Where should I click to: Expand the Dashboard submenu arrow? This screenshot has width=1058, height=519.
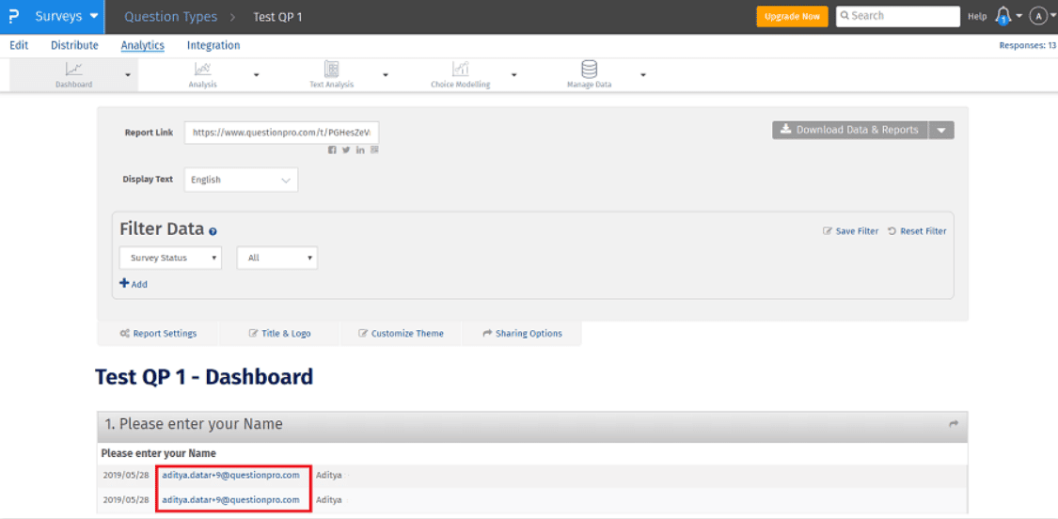(x=128, y=75)
